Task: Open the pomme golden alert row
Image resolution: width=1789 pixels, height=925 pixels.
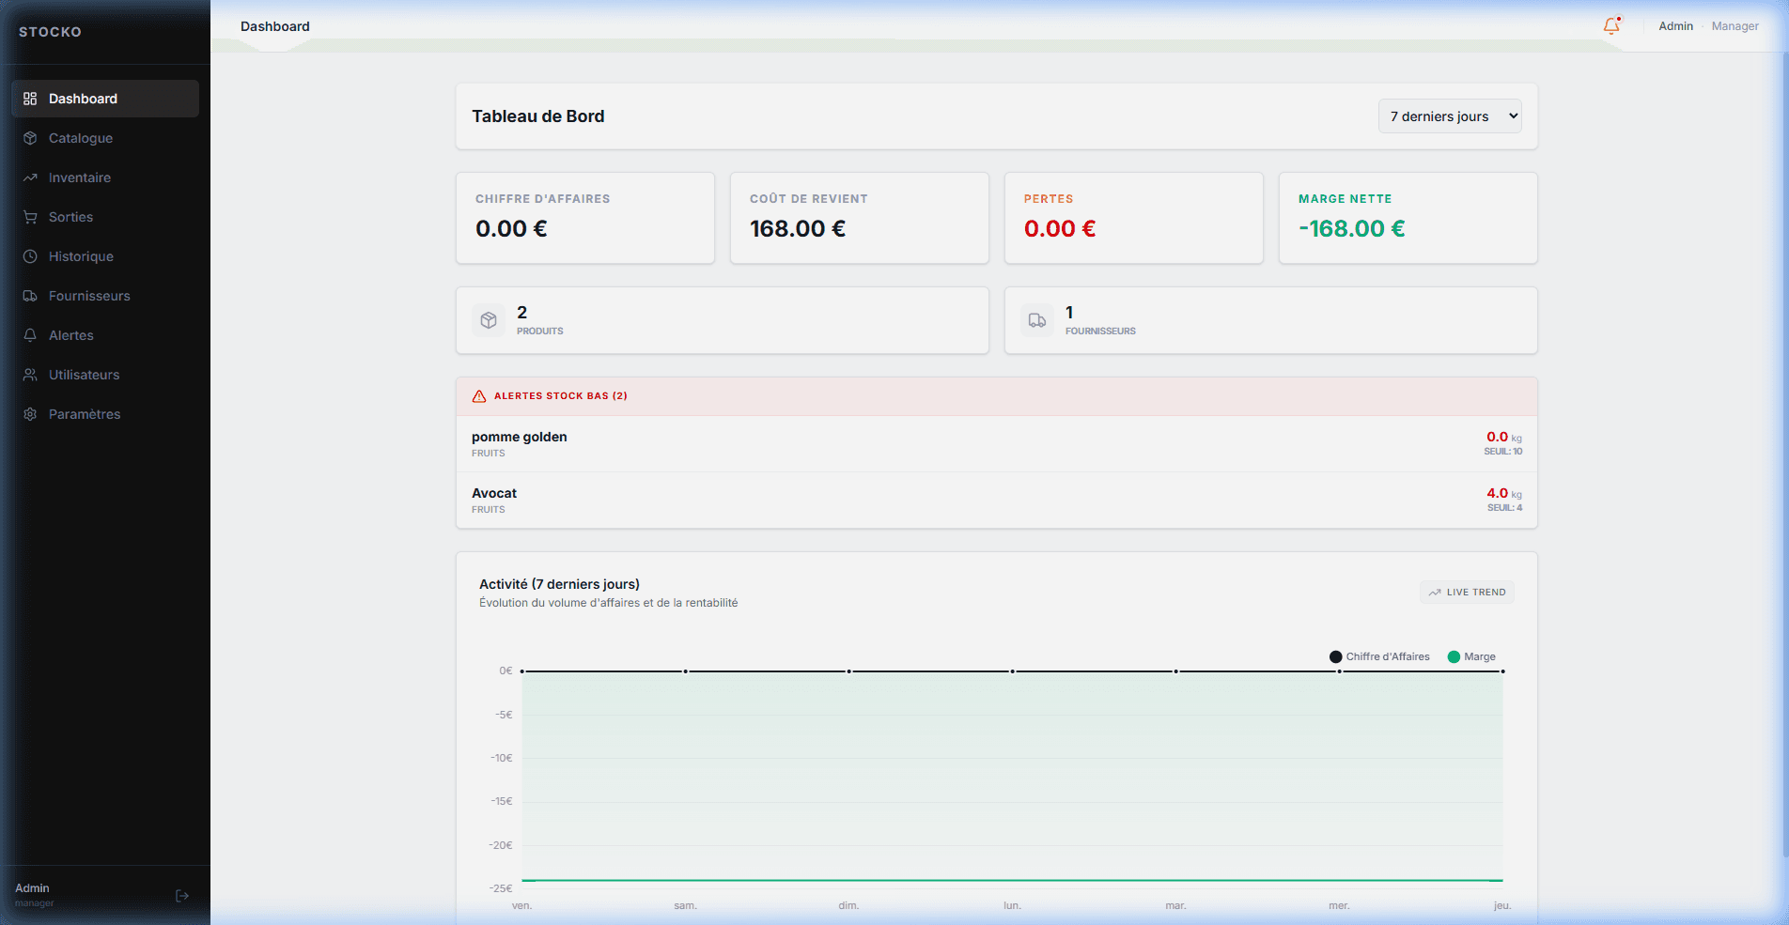Action: (997, 444)
